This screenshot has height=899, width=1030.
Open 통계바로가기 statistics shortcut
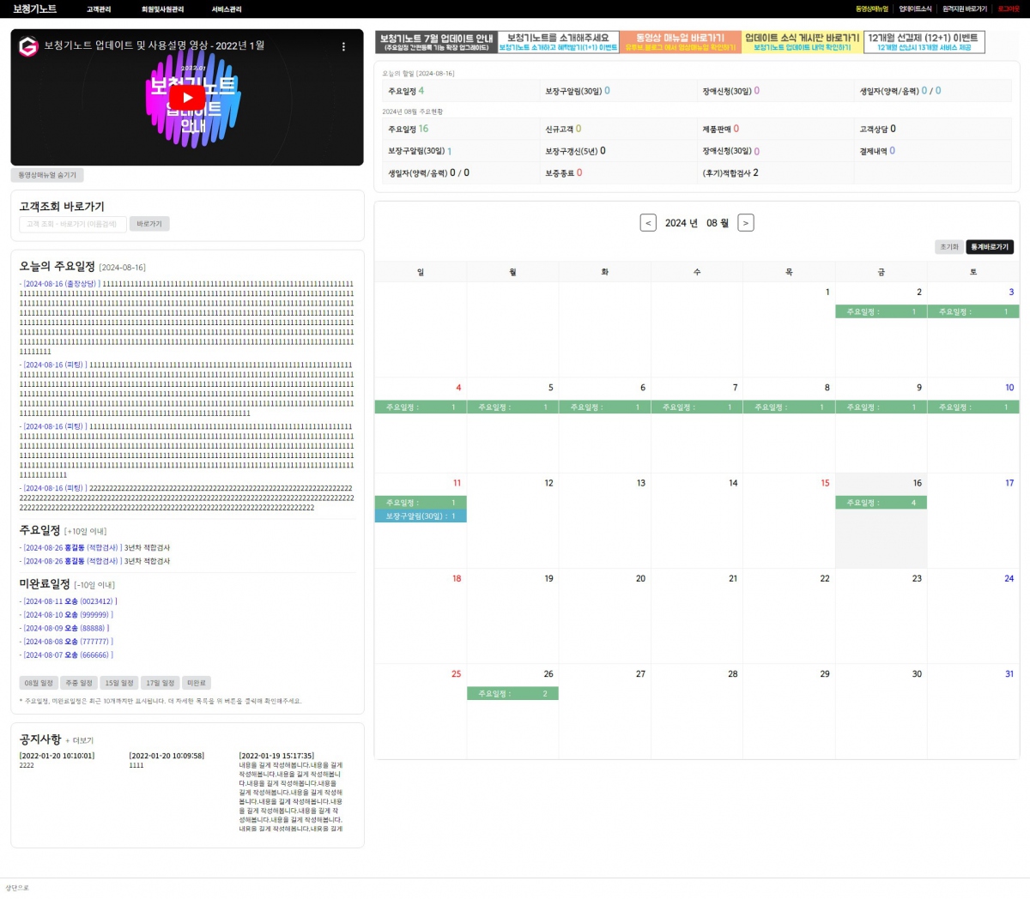coord(990,247)
